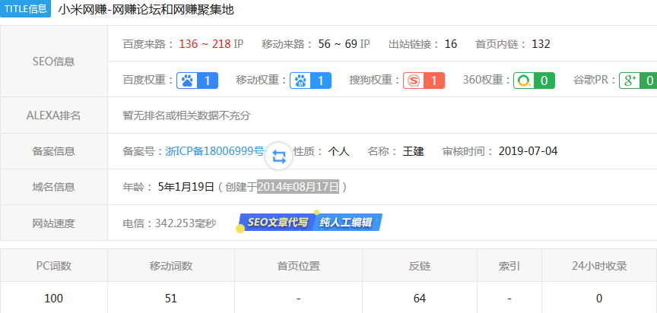Click the 首页内链 label
This screenshot has width=657, height=313.
[x=501, y=44]
